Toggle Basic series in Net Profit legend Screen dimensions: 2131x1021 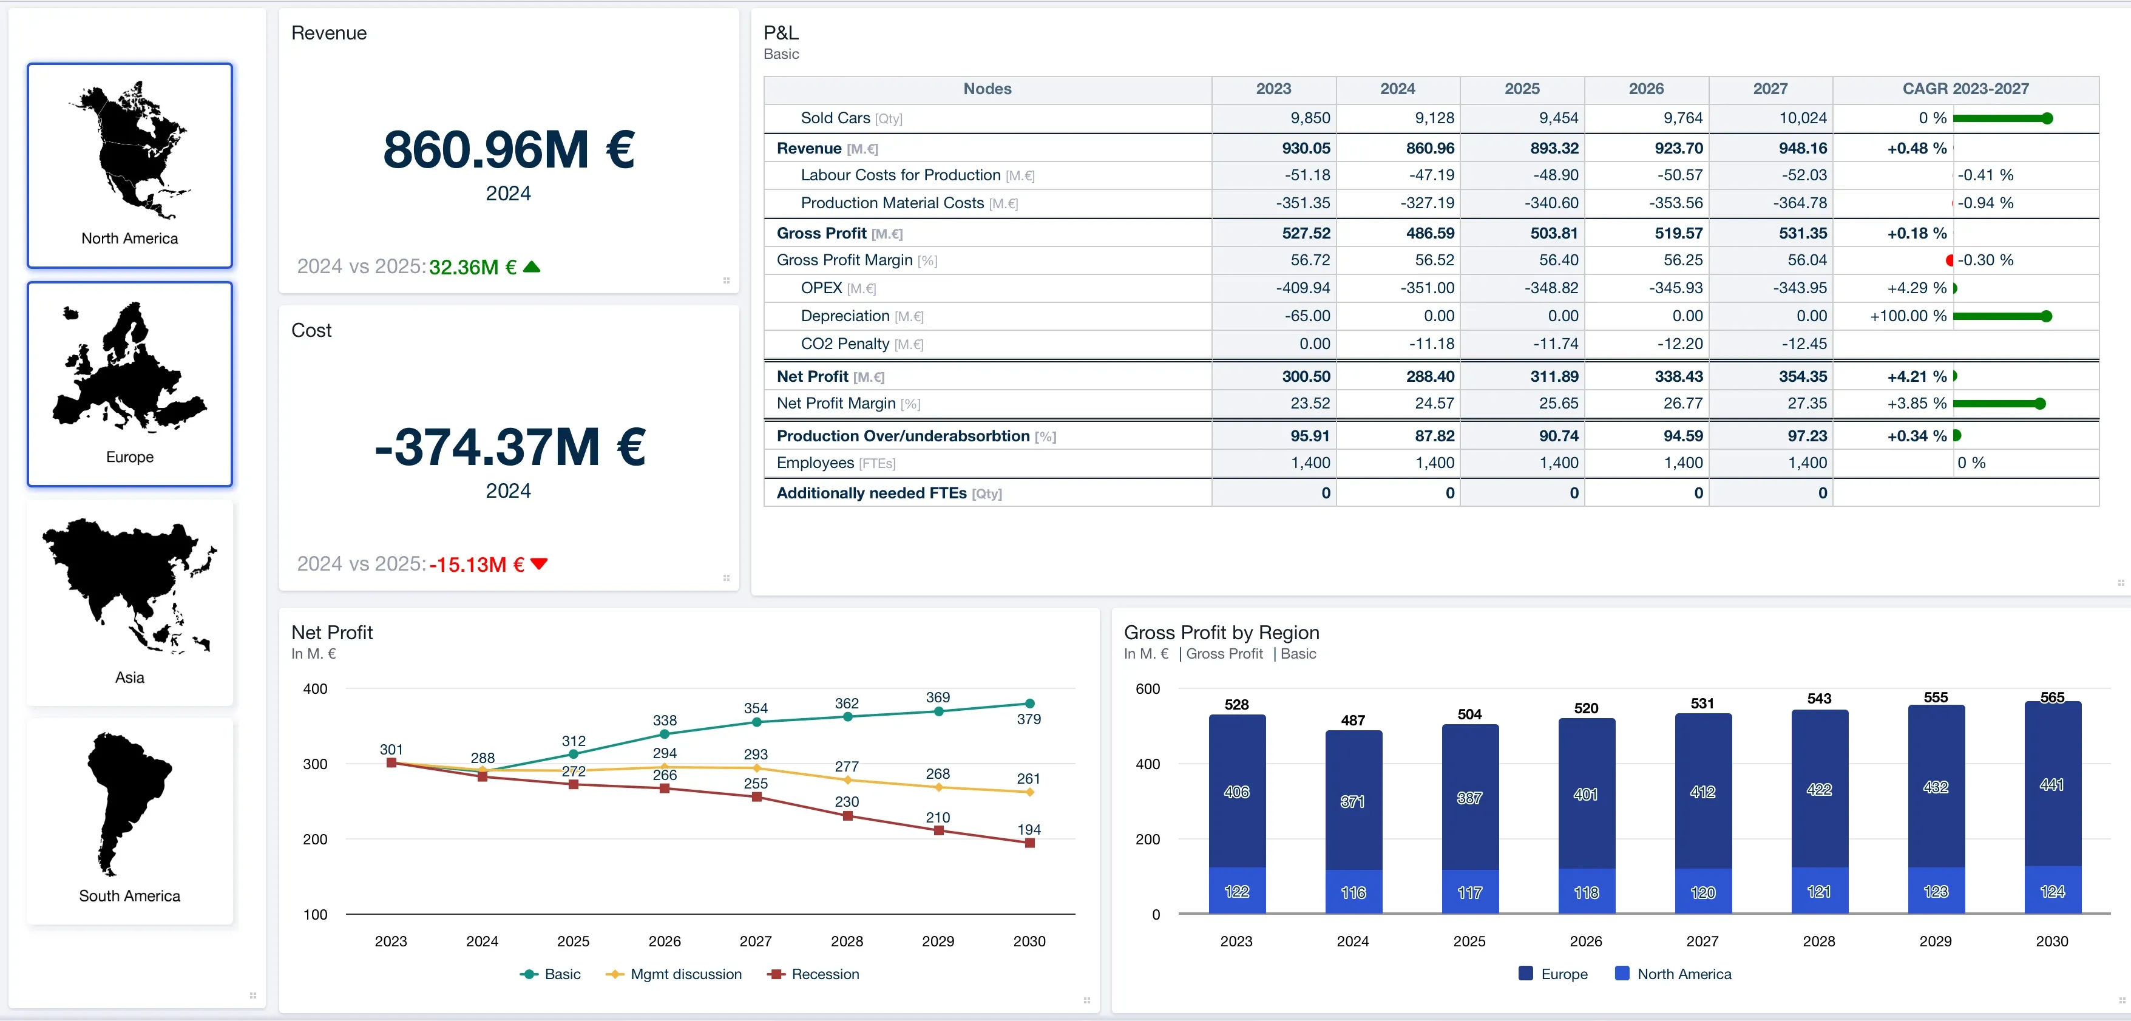pyautogui.click(x=550, y=974)
